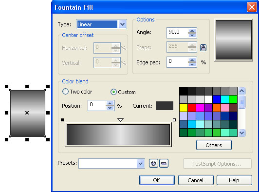The image size is (259, 192).
Task: Click the Help button
Action: pos(234,180)
